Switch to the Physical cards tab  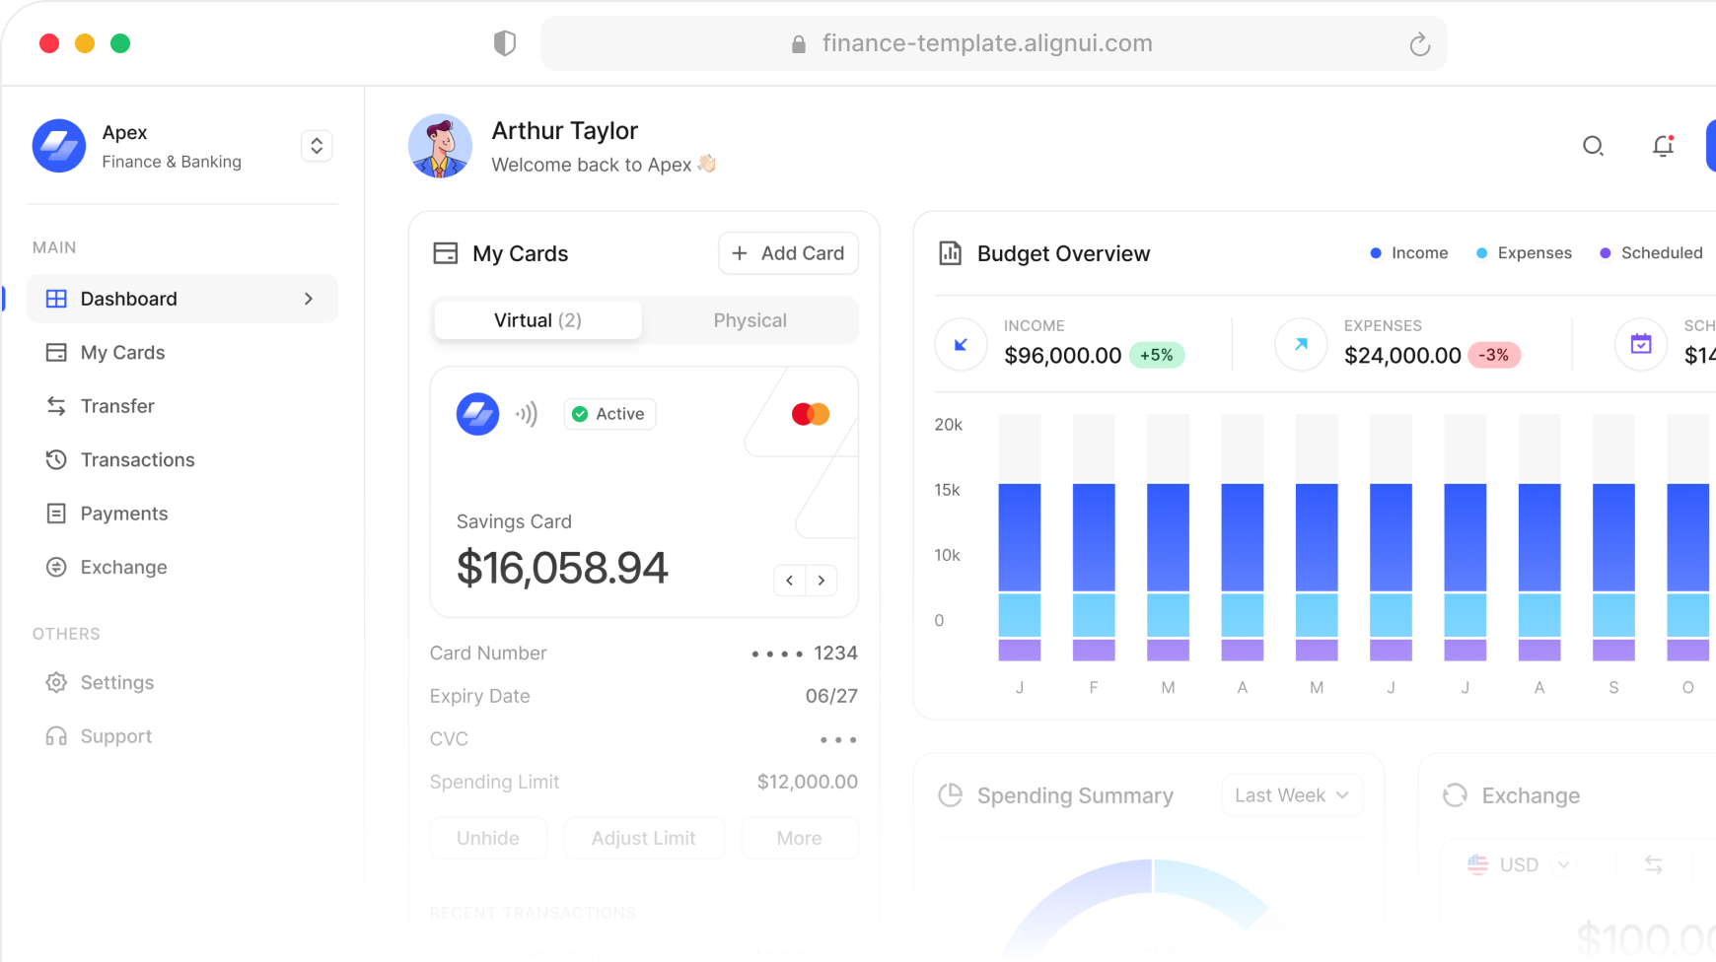point(750,320)
